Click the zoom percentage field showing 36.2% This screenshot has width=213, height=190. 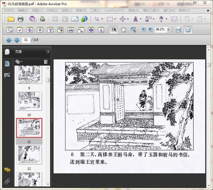161,29
